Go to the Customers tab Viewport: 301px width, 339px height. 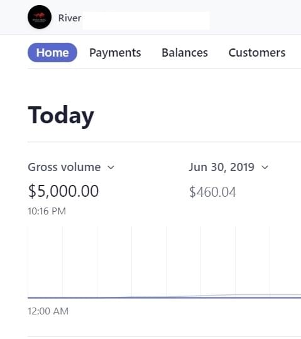[x=257, y=53]
